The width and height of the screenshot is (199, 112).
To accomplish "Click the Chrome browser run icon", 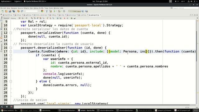I will [42, 11].
